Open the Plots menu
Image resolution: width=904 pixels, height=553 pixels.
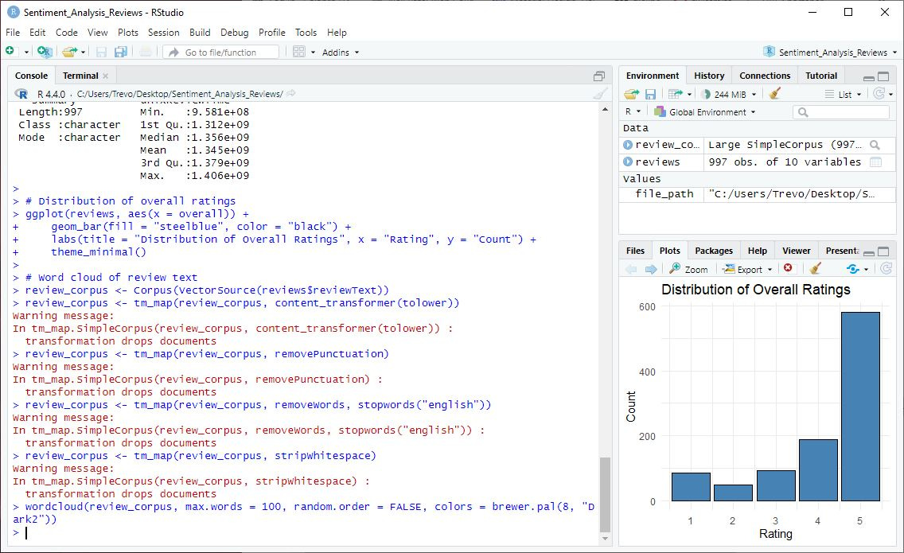(x=128, y=33)
